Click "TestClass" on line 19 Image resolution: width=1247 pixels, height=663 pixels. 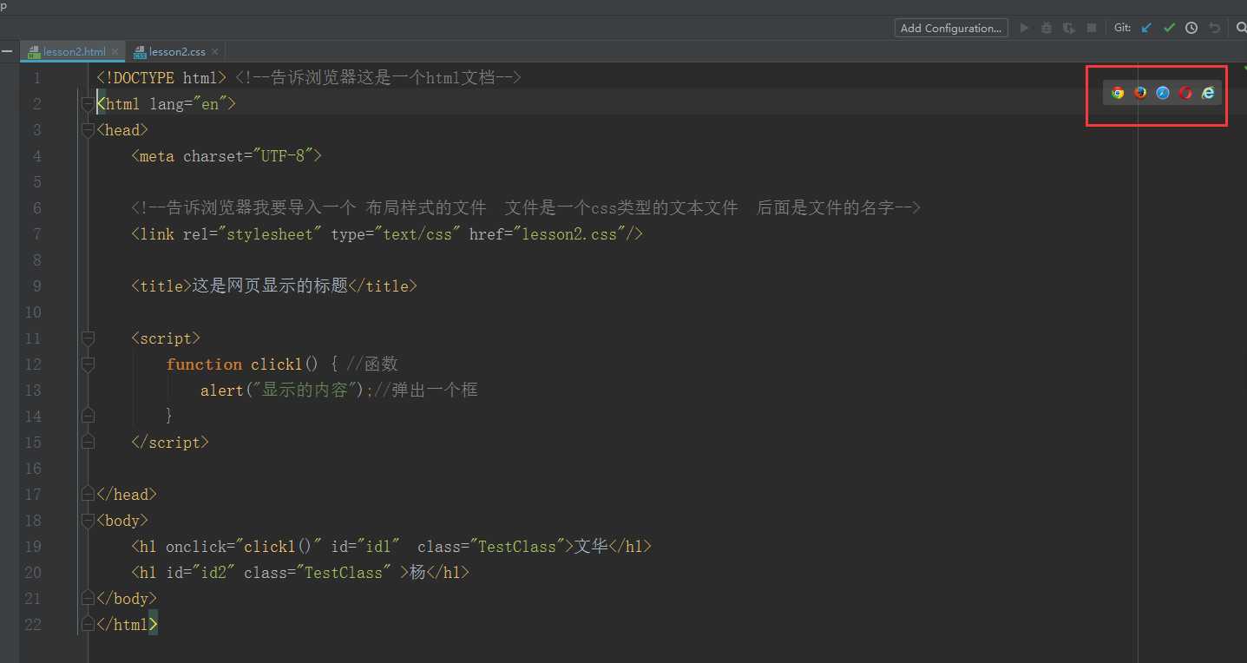pos(517,547)
